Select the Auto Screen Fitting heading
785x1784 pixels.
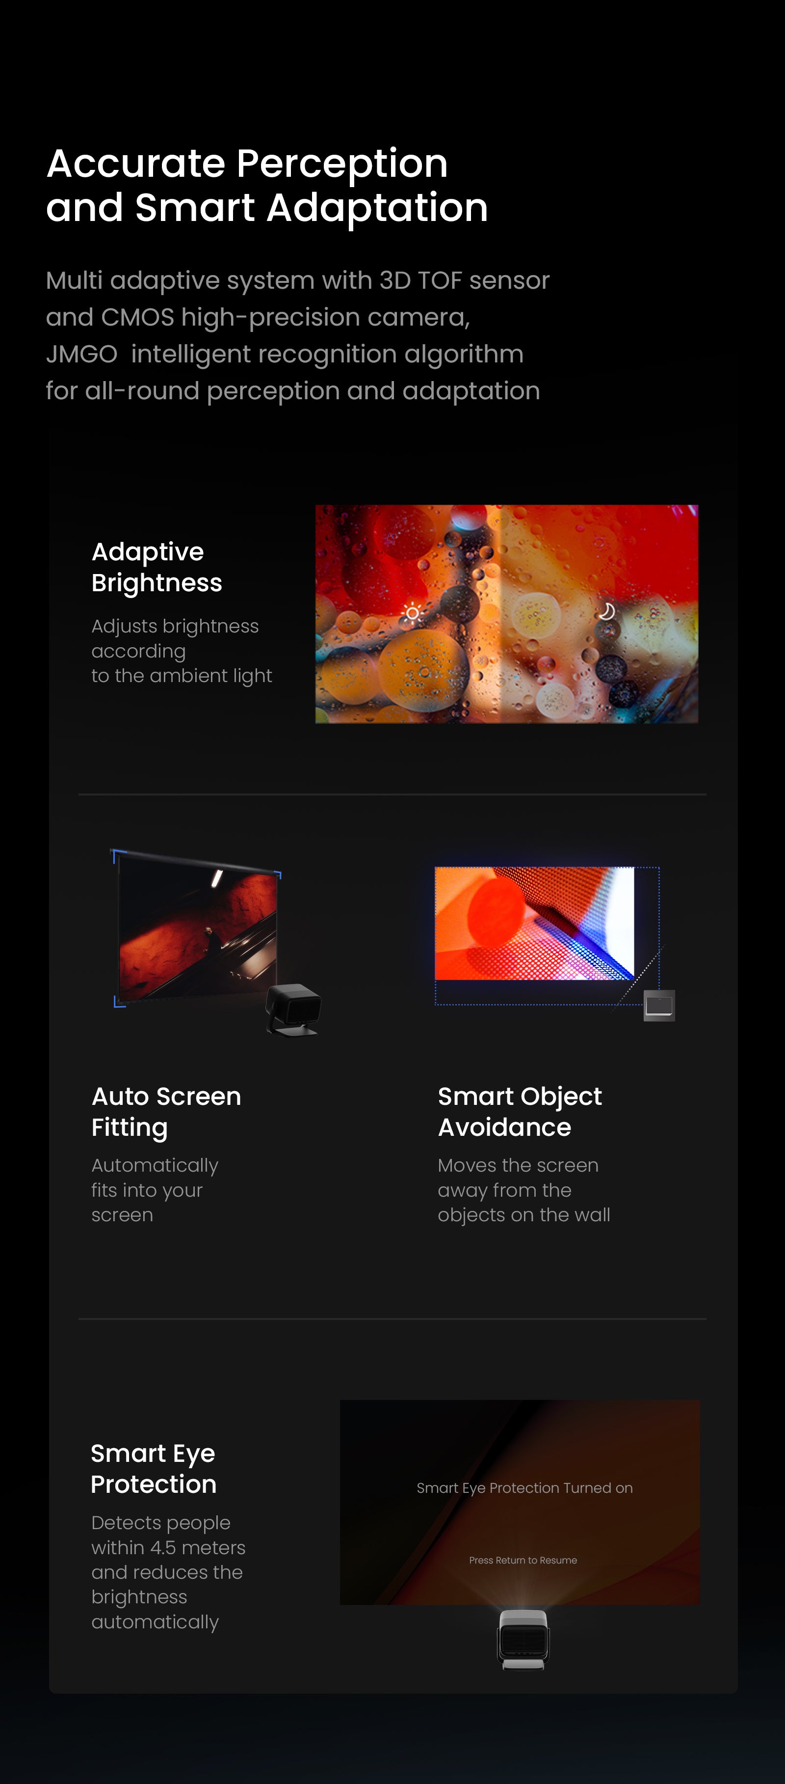(166, 1112)
